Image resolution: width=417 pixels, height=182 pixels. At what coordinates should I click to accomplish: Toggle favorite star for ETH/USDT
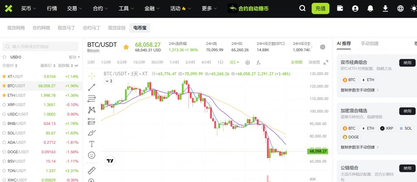pos(4,95)
